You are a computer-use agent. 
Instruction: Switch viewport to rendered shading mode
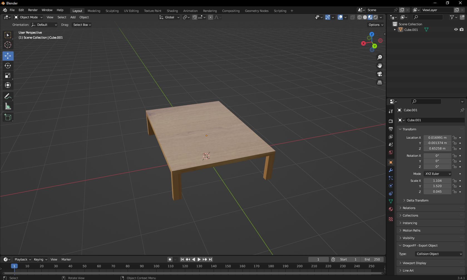coord(375,17)
